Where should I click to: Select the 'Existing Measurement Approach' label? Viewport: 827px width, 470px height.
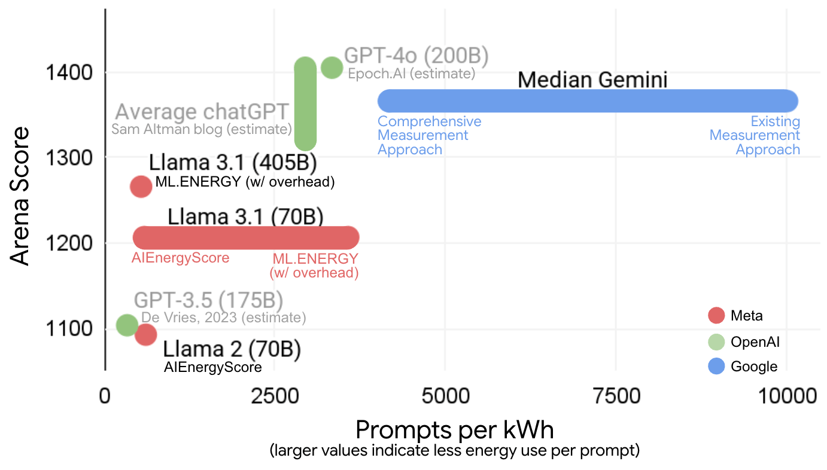click(755, 136)
